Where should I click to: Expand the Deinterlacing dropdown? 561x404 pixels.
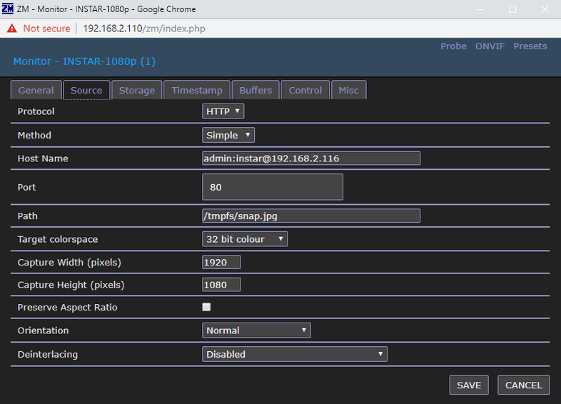coord(294,354)
